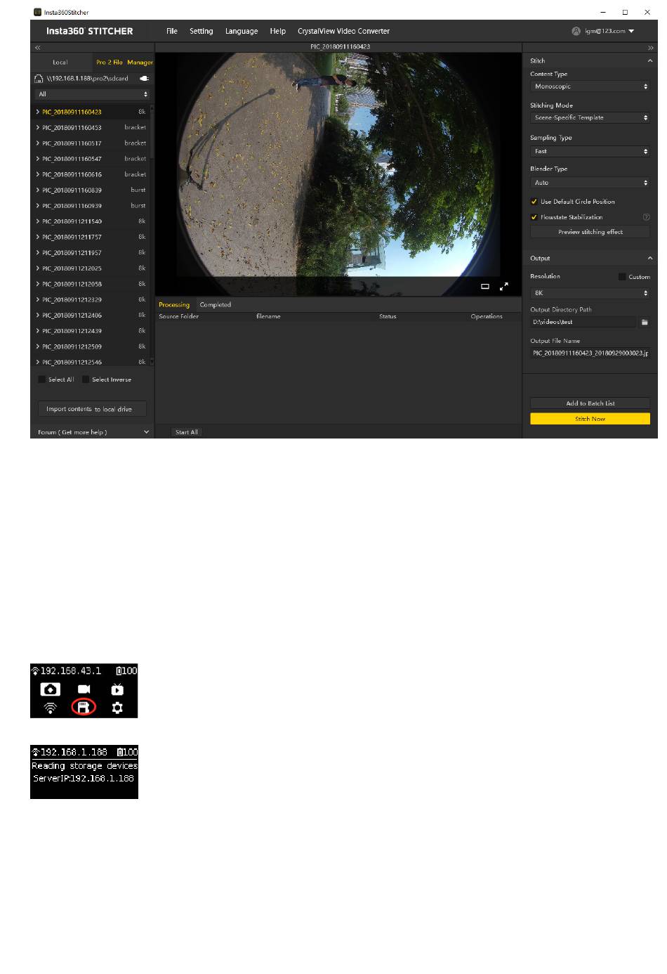Open CrystalView Video Converter menu
Viewport: 667px width, 974px height.
click(x=344, y=31)
